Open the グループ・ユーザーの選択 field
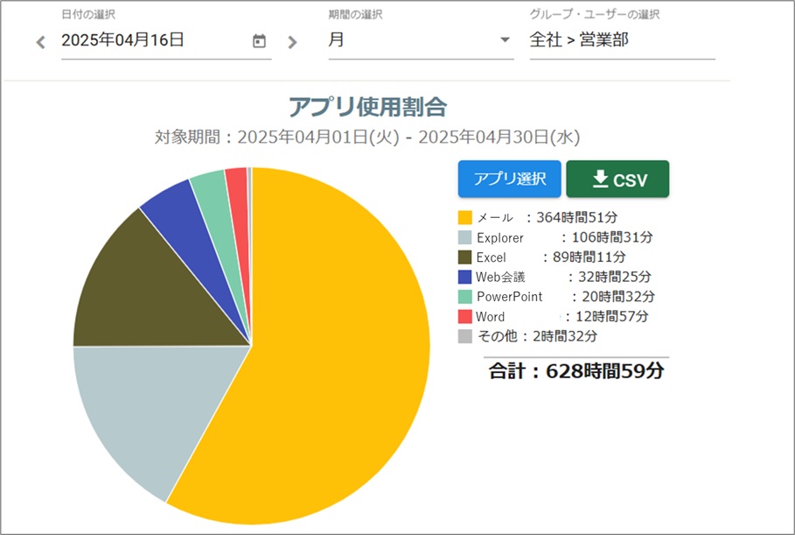Screen dimensions: 795x535 click(x=622, y=41)
